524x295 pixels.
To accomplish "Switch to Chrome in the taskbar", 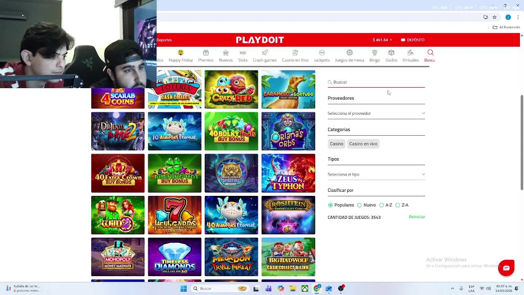I will tap(317, 288).
